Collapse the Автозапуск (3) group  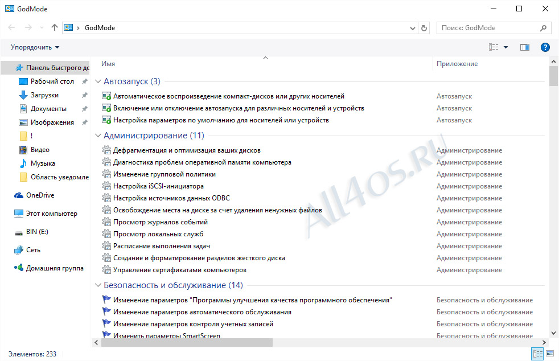98,81
